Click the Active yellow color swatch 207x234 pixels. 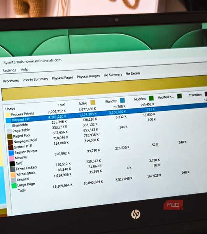point(93,102)
